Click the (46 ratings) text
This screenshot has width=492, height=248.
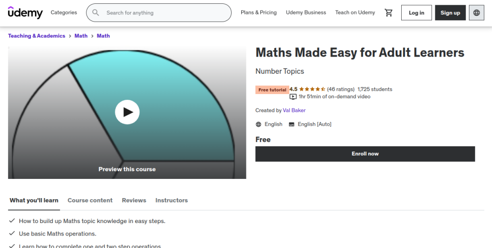341,89
